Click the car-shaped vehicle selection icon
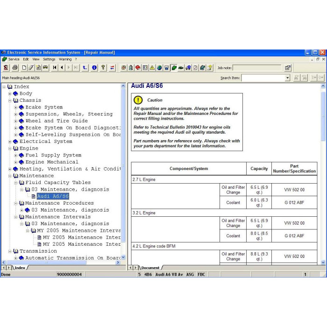 [x=45, y=68]
